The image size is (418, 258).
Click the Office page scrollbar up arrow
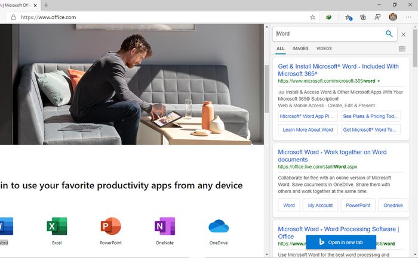tap(266, 27)
